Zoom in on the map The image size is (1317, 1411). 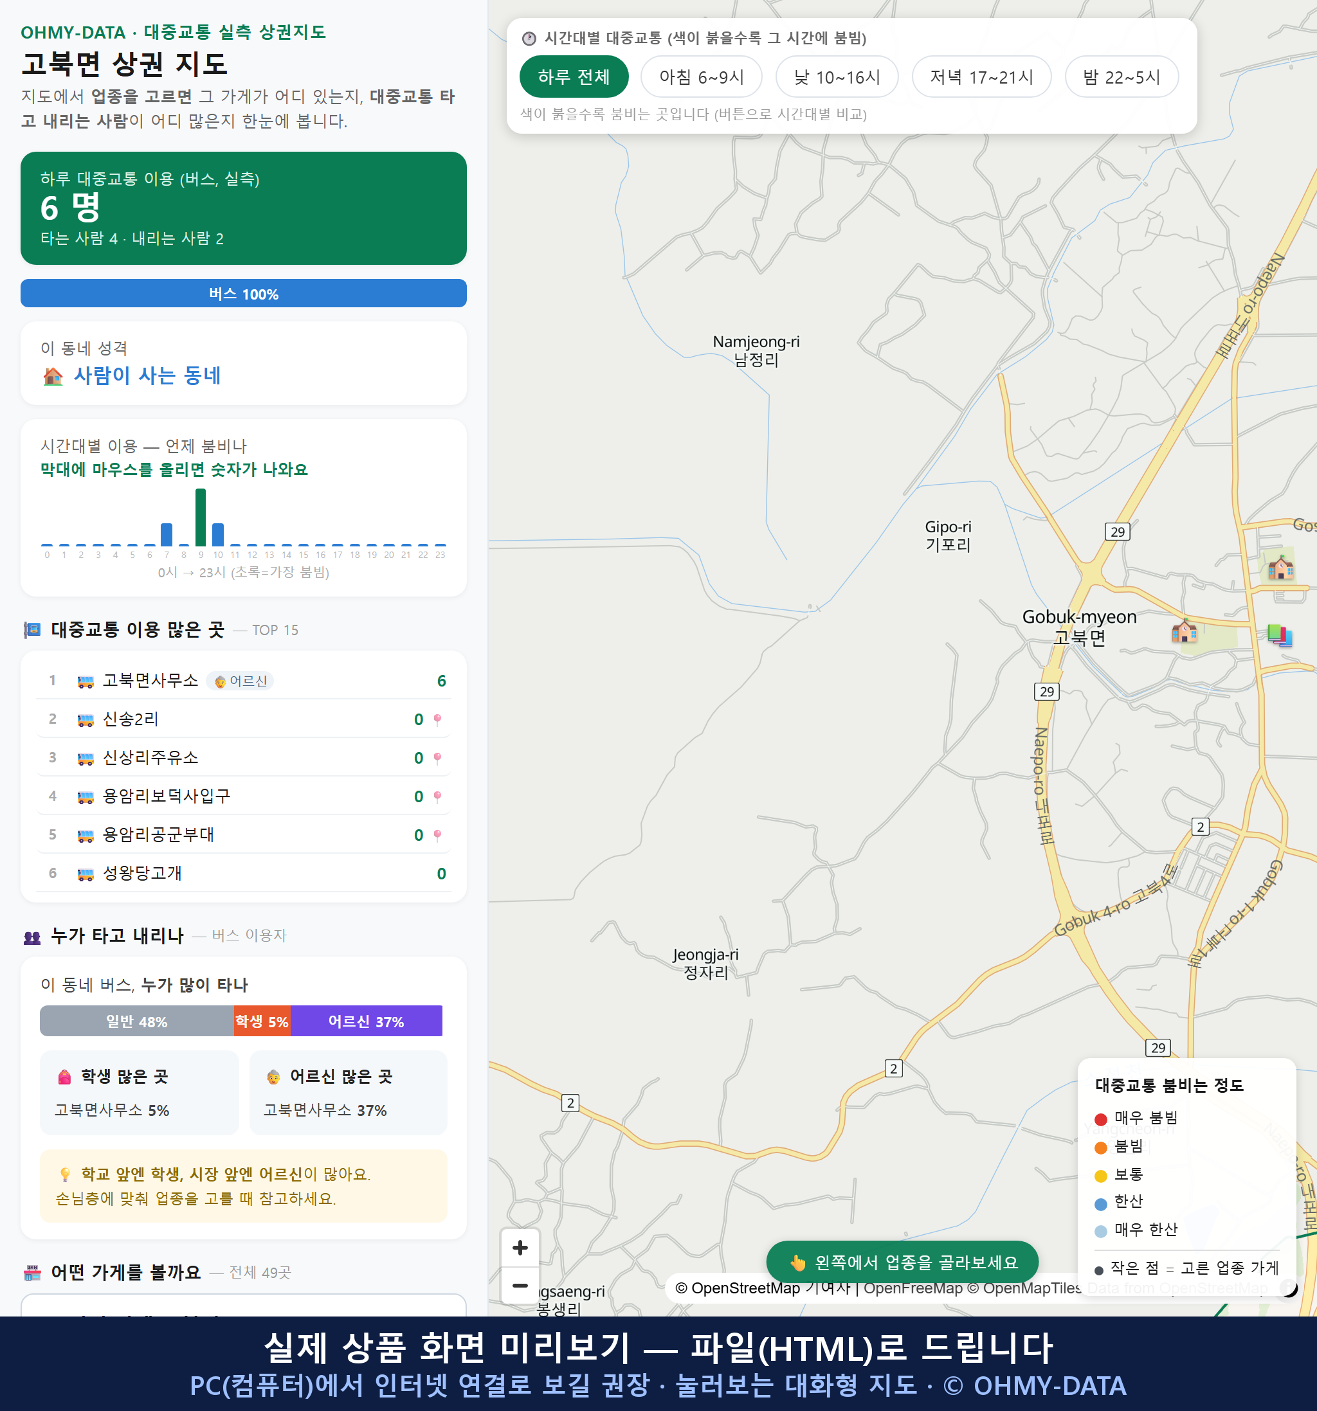pos(520,1247)
